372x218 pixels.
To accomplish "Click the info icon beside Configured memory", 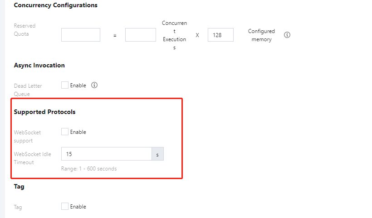I will tap(287, 35).
